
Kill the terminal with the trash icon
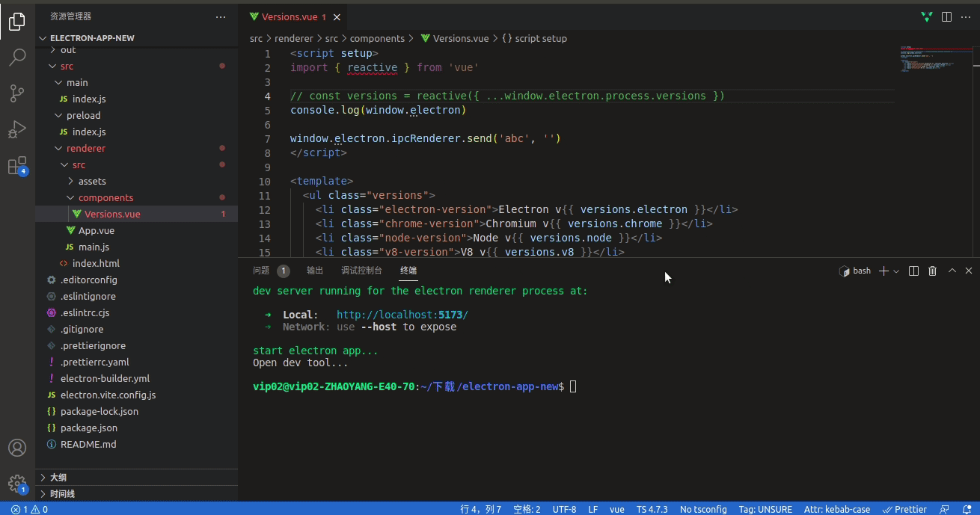932,271
